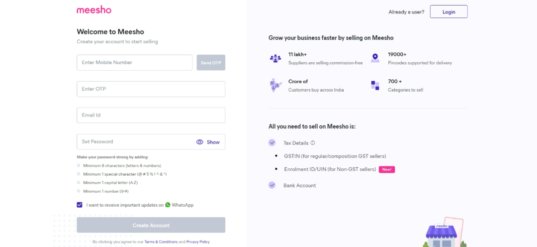Toggle password visibility with Show
This screenshot has height=247, width=537.
click(208, 142)
